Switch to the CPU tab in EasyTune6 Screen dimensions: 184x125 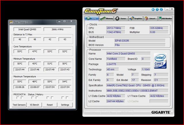pos(92,18)
